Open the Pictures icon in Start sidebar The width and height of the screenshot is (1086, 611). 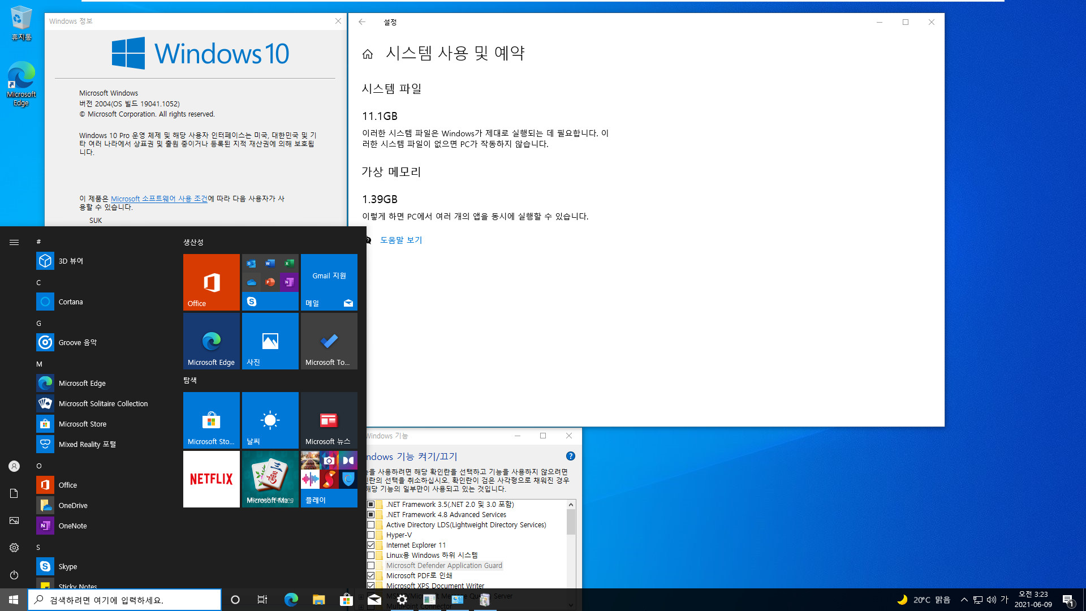pyautogui.click(x=14, y=520)
